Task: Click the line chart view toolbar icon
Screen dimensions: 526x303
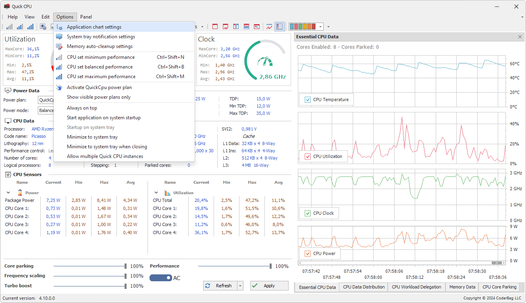Action: (269, 27)
